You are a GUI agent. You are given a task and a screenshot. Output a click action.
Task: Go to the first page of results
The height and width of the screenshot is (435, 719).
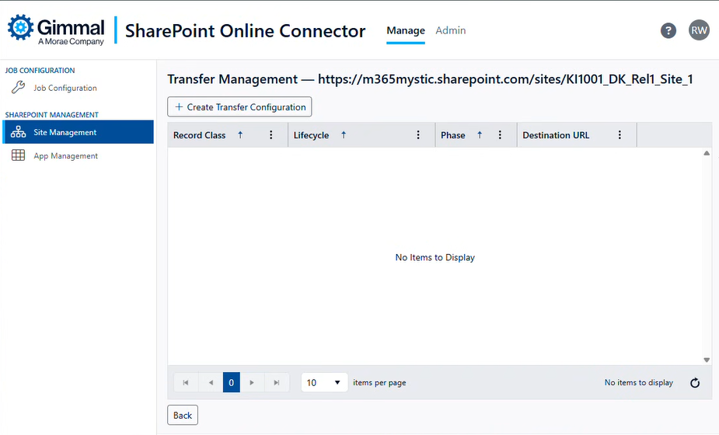point(186,383)
